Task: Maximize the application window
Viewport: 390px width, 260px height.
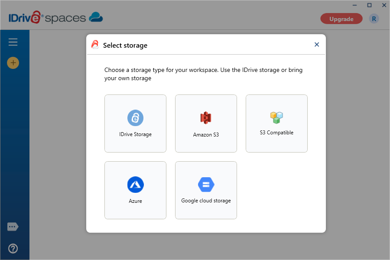Action: [x=369, y=5]
